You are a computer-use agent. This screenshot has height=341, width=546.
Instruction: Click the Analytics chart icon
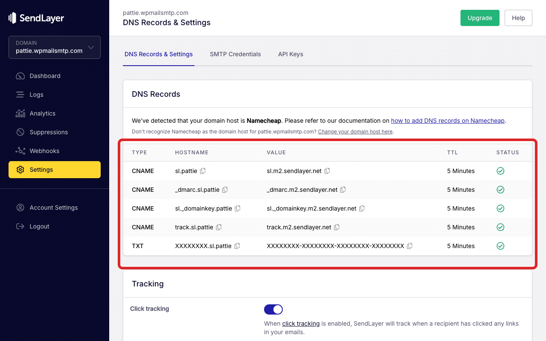coord(20,113)
